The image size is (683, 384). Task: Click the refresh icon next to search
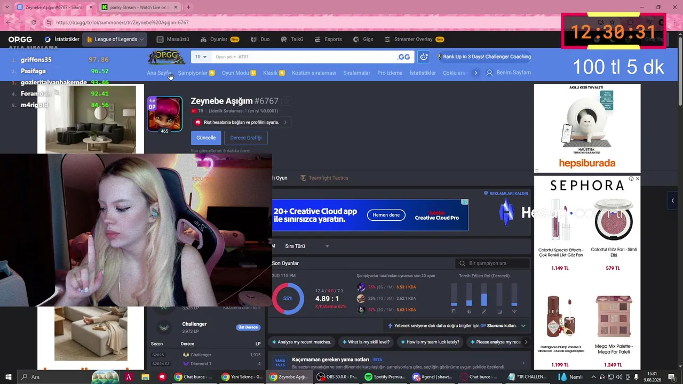[x=424, y=57]
